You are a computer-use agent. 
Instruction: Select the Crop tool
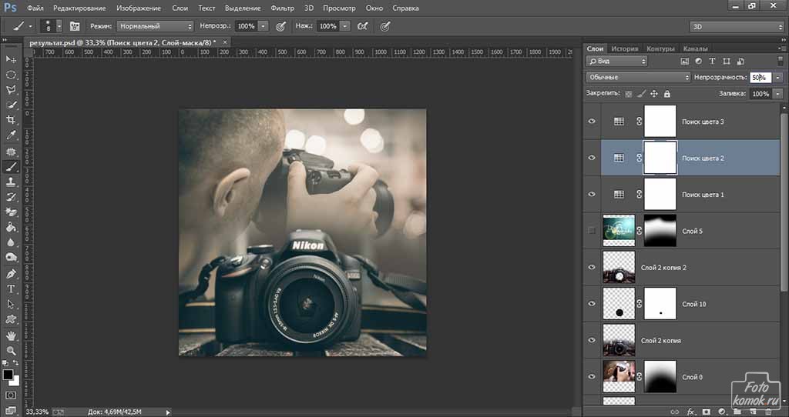pyautogui.click(x=11, y=120)
